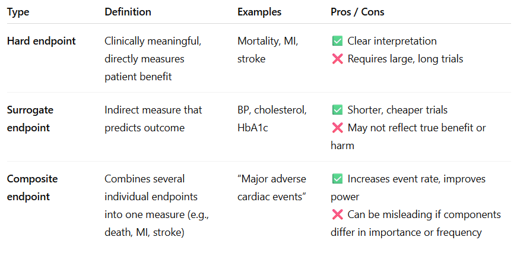
Task: Select the Hard endpoint row label
Action: [x=42, y=41]
